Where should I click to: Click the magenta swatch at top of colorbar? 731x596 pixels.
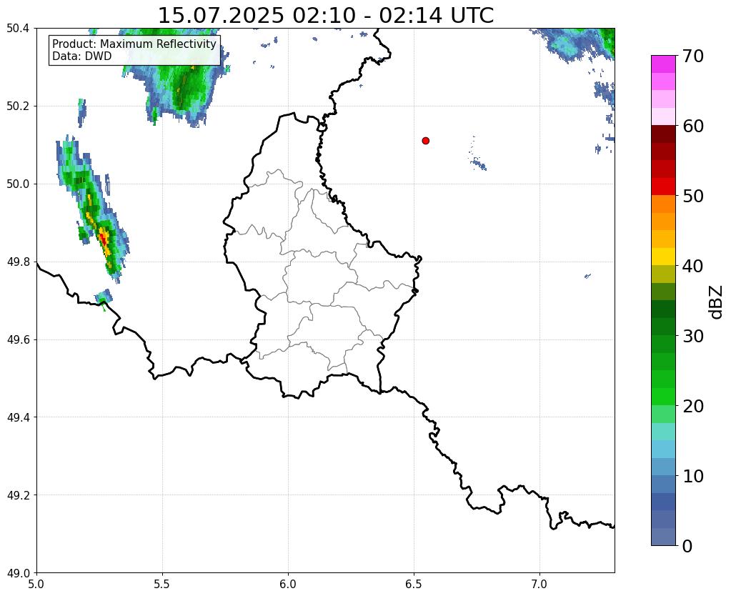663,64
